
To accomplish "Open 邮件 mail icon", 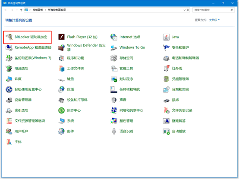I will tap(61, 131).
